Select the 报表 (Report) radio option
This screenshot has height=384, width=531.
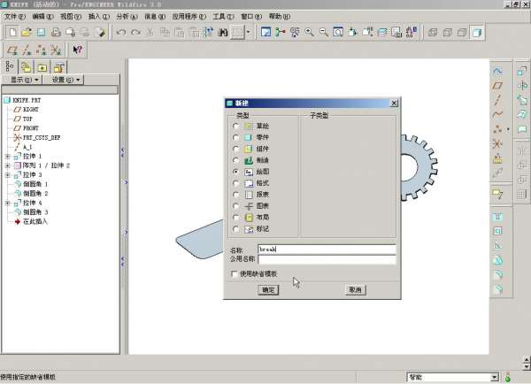(x=235, y=195)
